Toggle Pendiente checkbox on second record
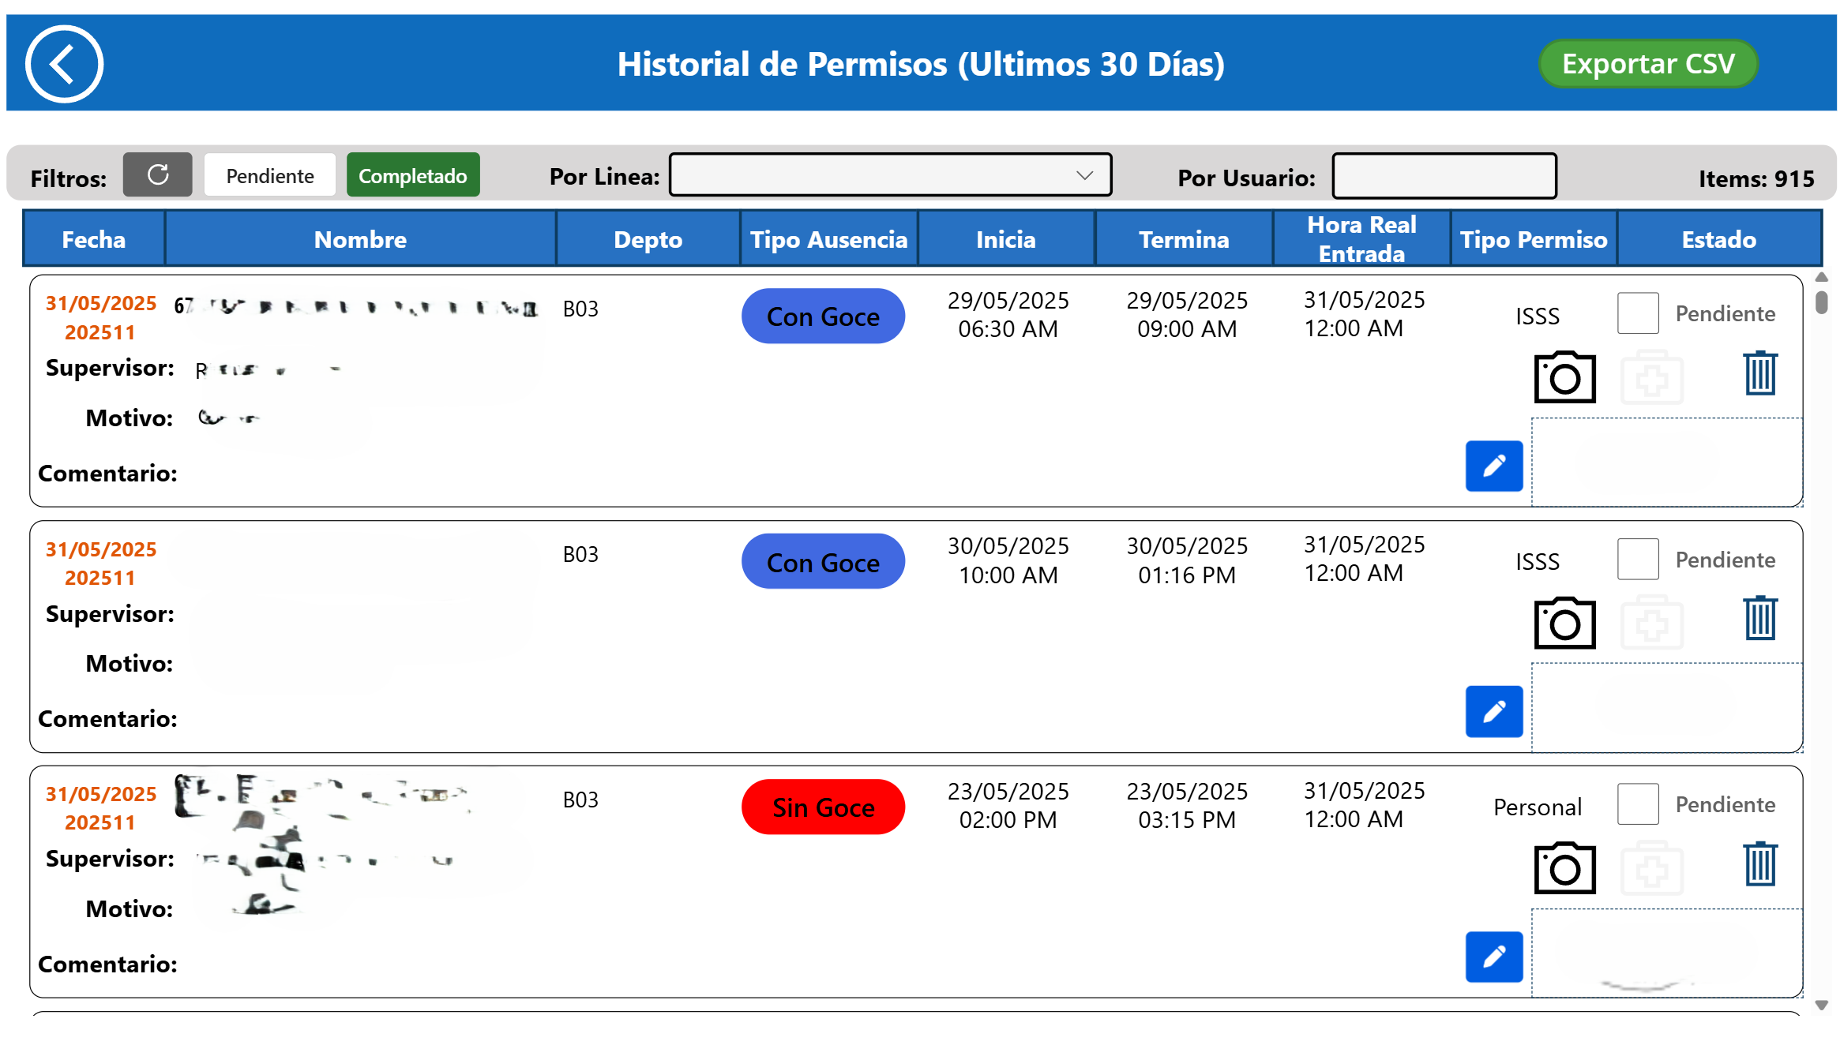The height and width of the screenshot is (1045, 1840). (1637, 559)
